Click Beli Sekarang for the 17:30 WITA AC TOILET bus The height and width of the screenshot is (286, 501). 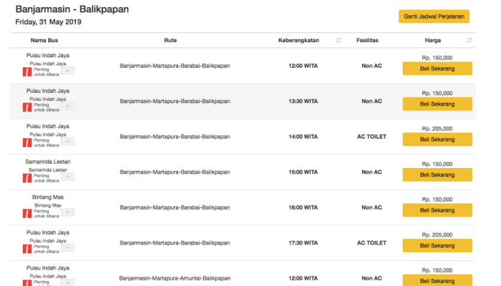coord(437,246)
